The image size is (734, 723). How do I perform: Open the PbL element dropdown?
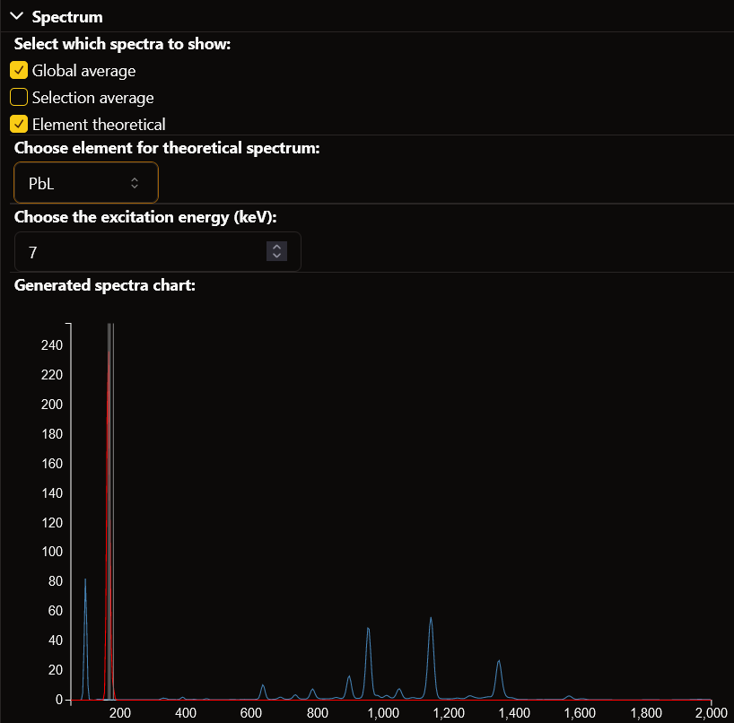pyautogui.click(x=85, y=182)
